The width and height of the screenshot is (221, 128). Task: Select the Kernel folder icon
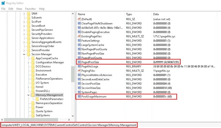pos(33,87)
